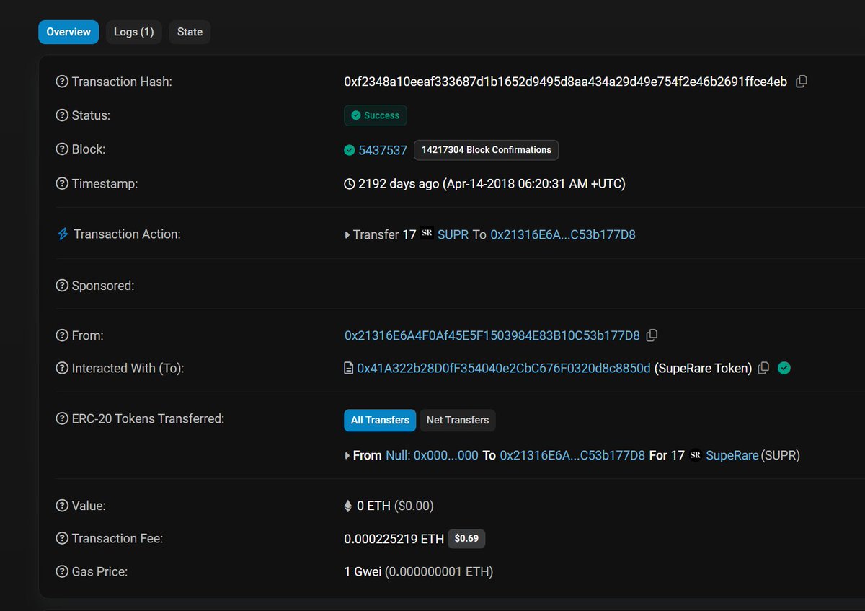Copy the transaction hash to clipboard
Image resolution: width=865 pixels, height=611 pixels.
coord(801,82)
